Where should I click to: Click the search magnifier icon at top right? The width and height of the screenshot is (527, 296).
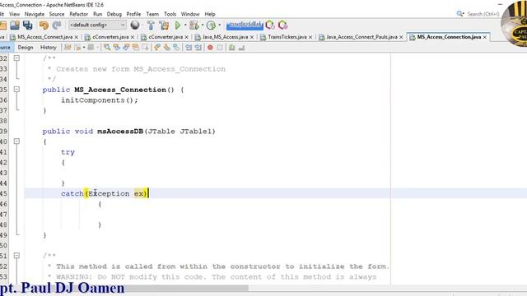pos(459,14)
